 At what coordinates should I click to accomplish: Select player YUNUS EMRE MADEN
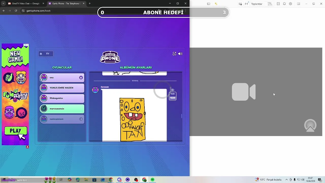[x=62, y=88]
